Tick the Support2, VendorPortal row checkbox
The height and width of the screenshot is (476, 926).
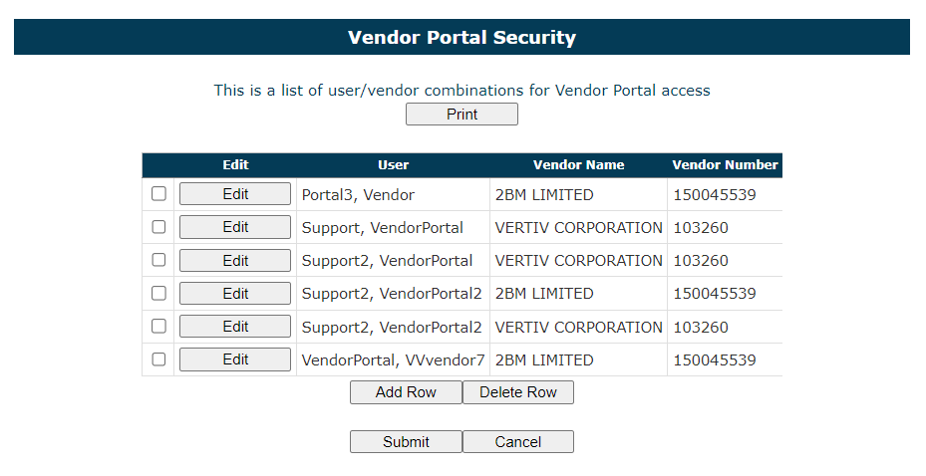click(x=158, y=260)
